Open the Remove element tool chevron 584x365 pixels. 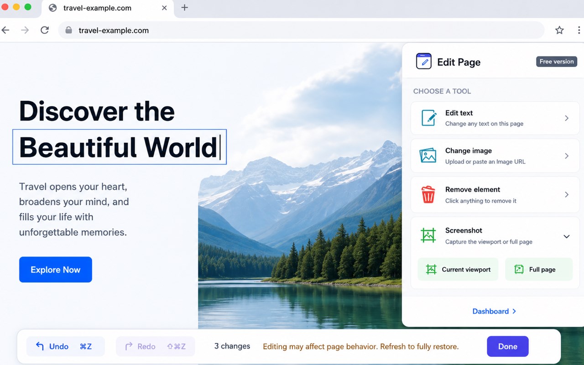pyautogui.click(x=567, y=195)
